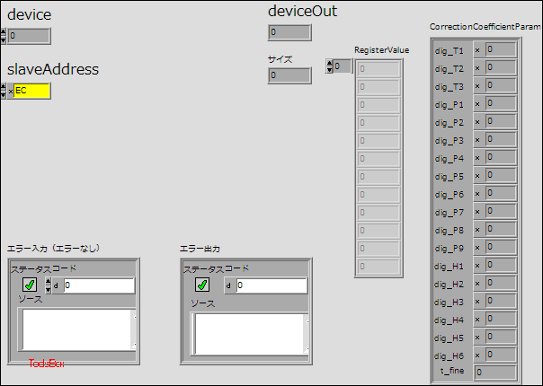
Task: Click the dig_P8 value field
Action: click(x=501, y=230)
